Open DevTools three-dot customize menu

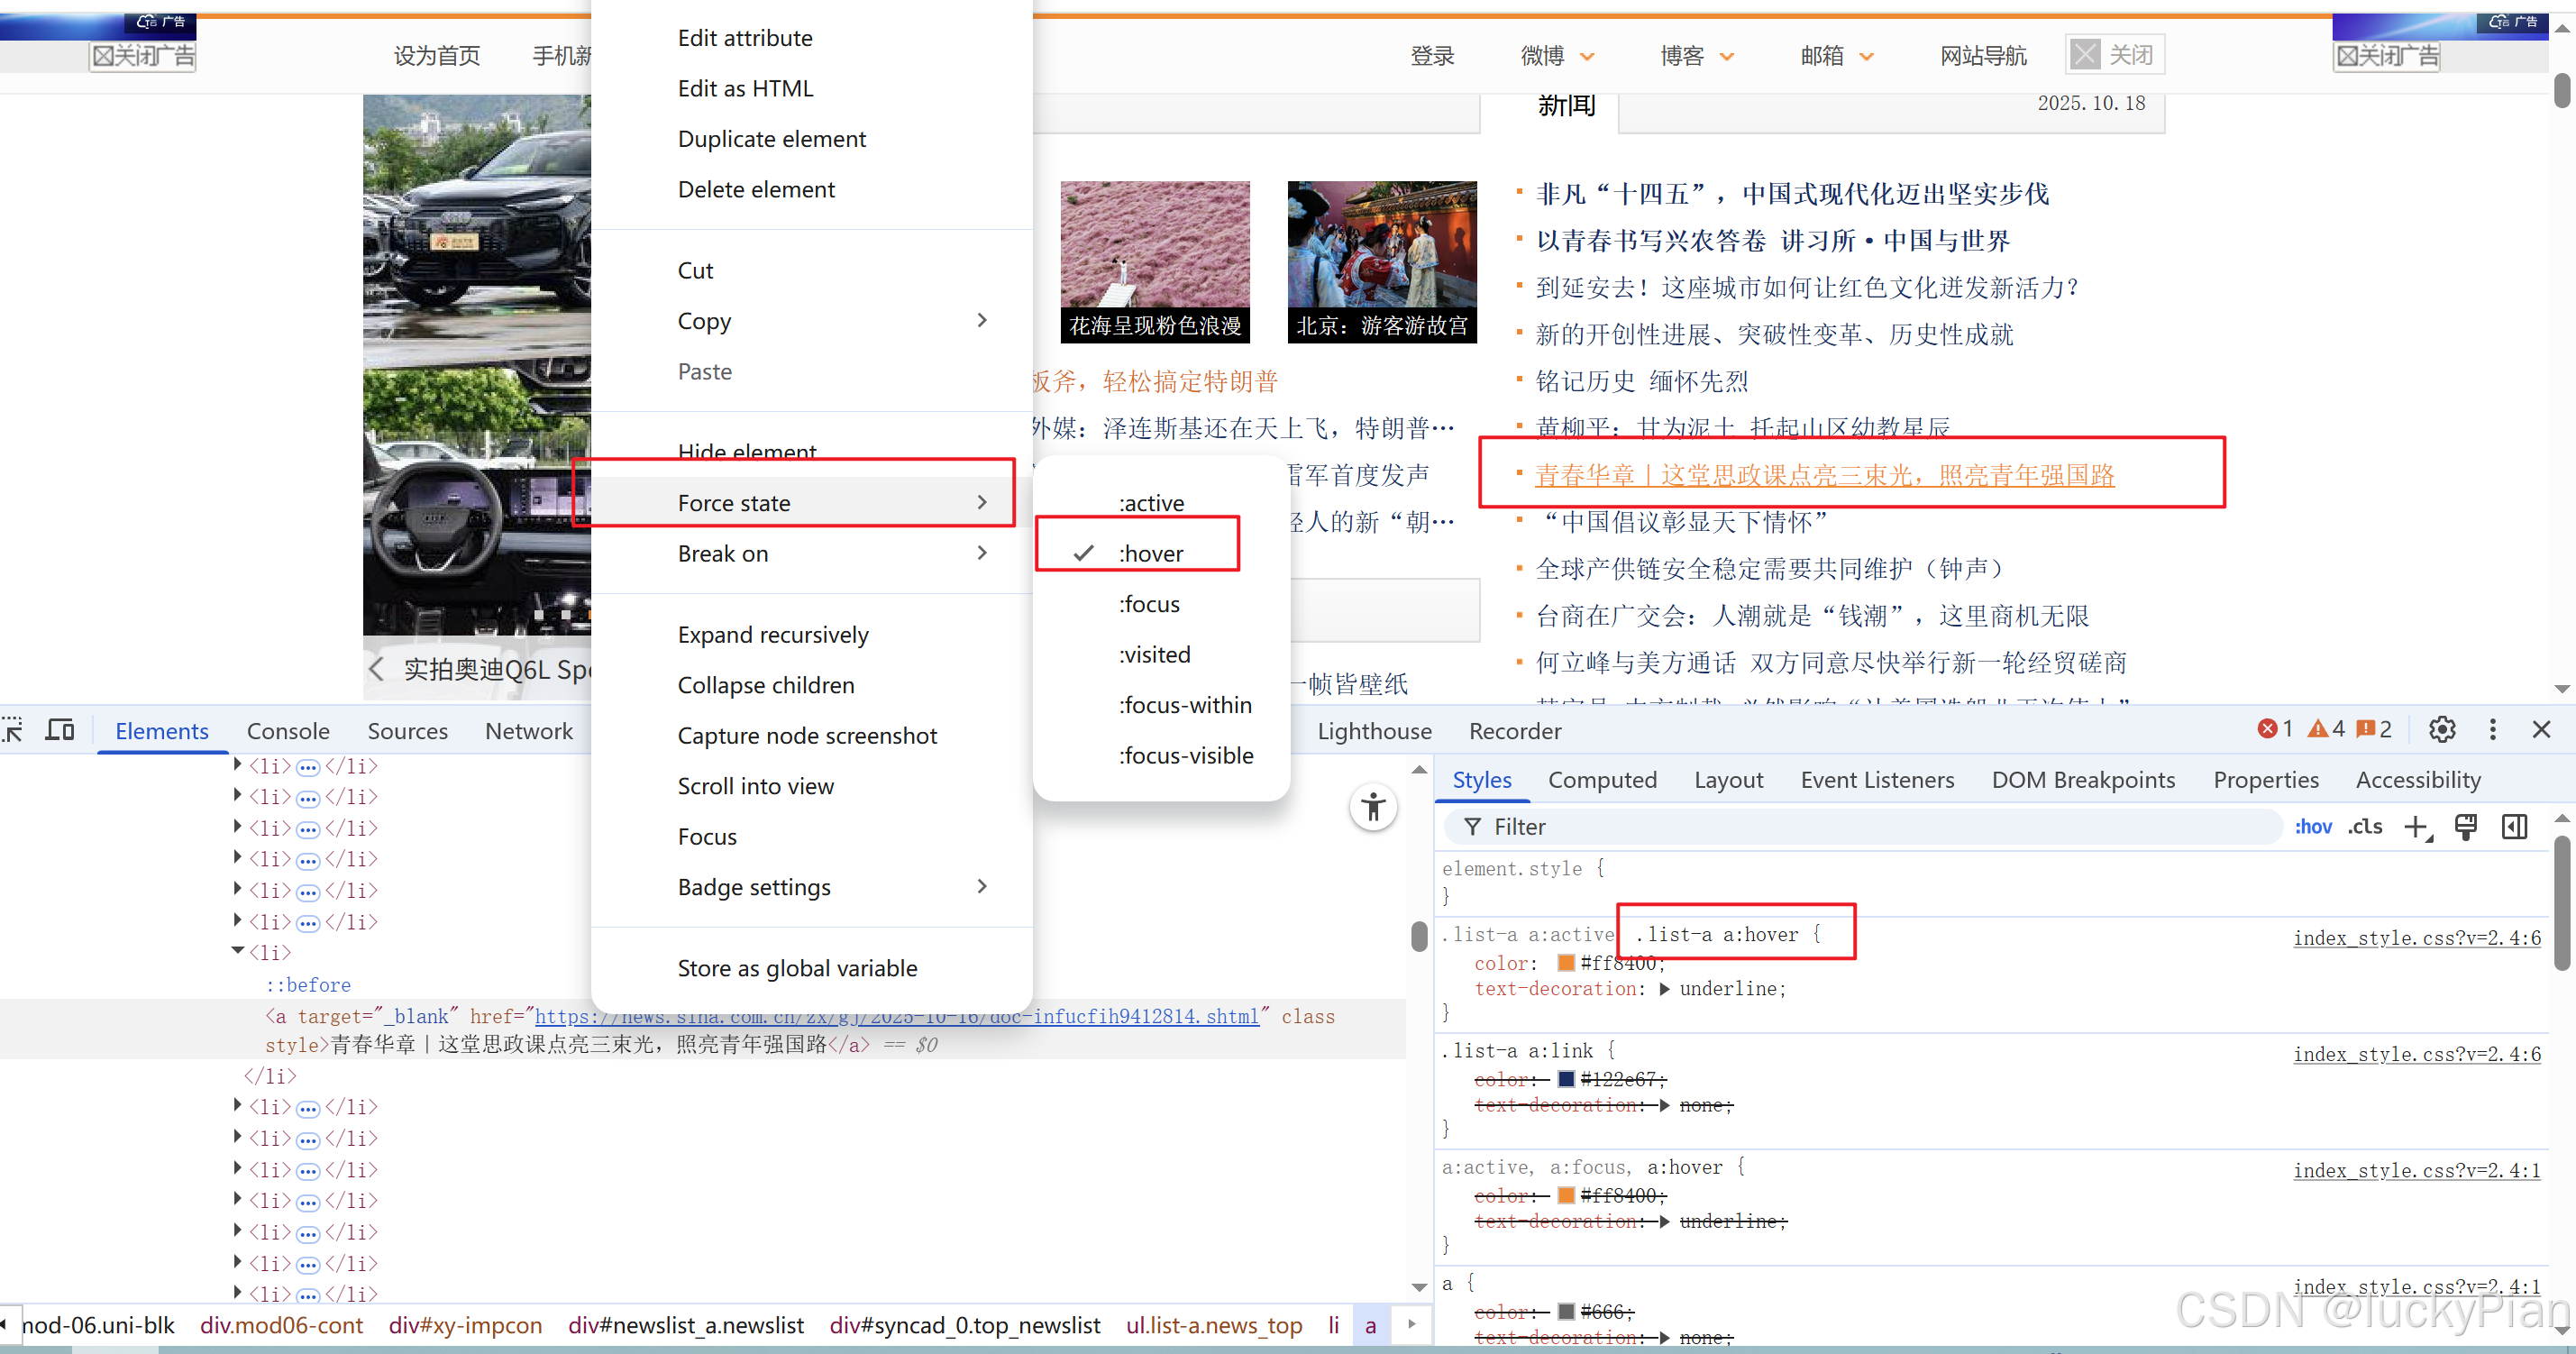(2492, 730)
